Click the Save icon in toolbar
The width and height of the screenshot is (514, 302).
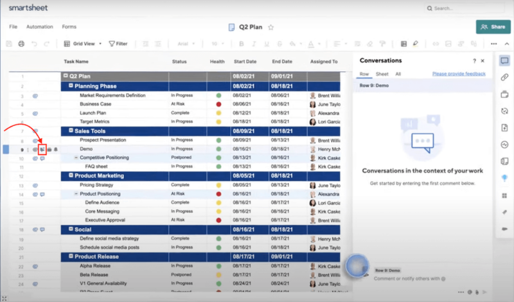coord(9,44)
